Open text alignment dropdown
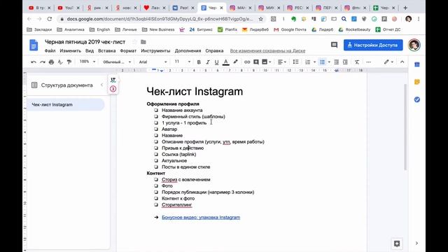Image resolution: width=448 pixels, height=252 pixels. click(281, 62)
